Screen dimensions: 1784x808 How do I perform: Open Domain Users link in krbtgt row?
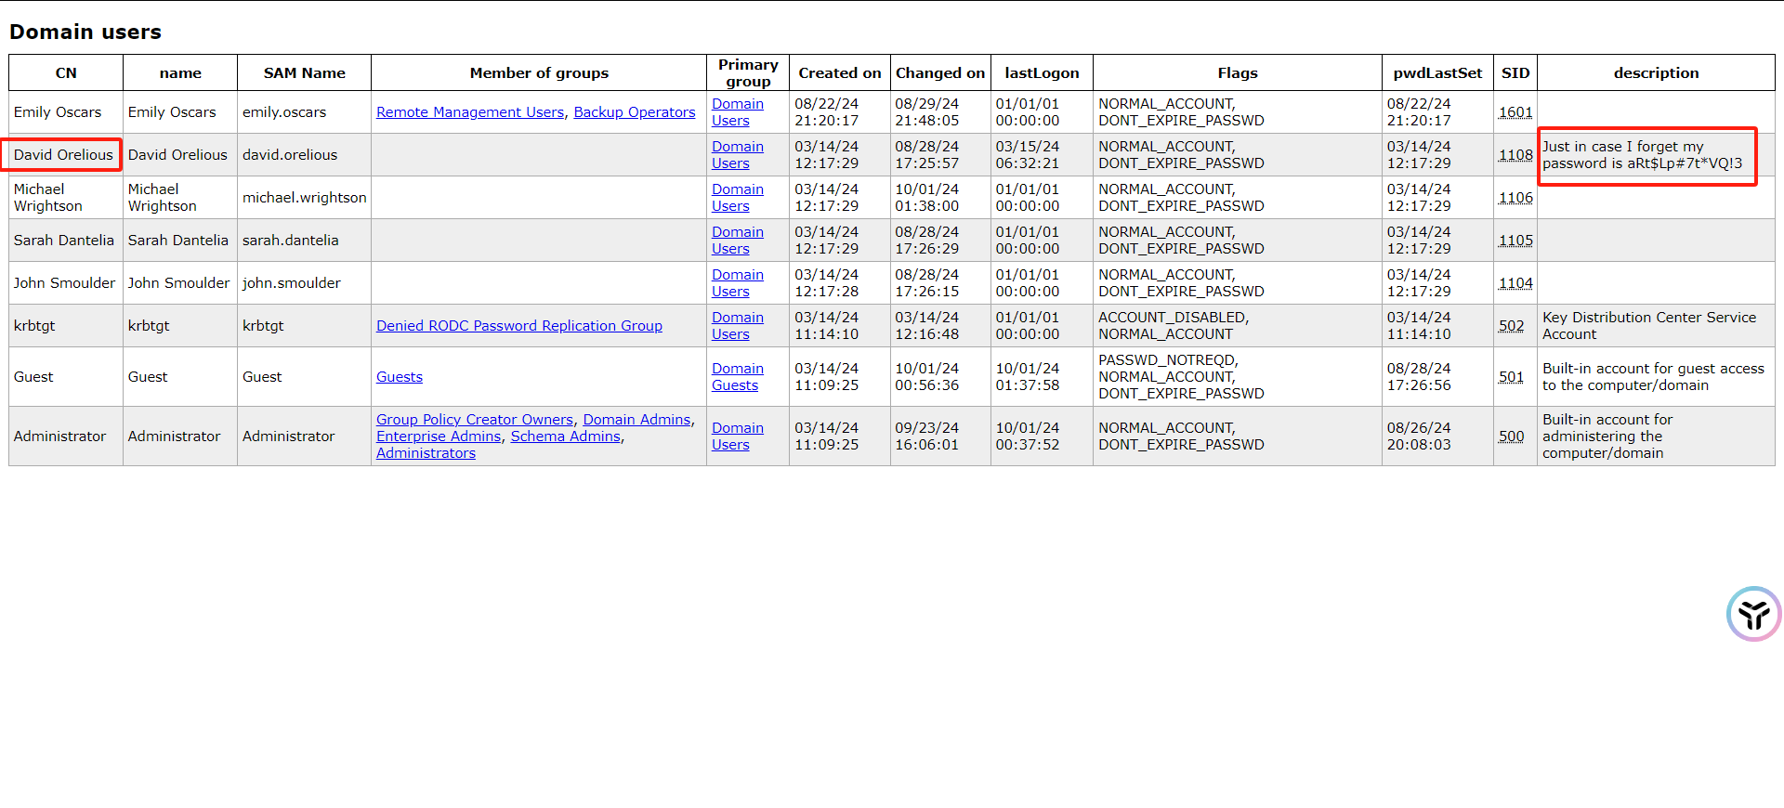point(737,326)
